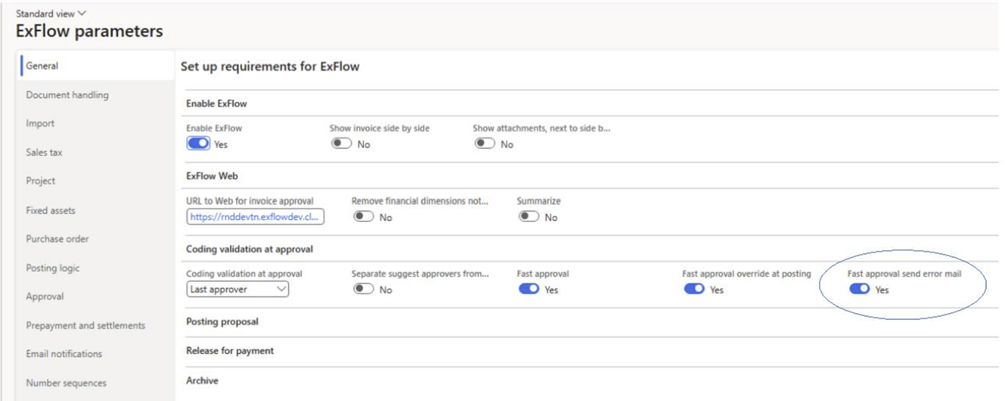The width and height of the screenshot is (1005, 401).
Task: Toggle Fast approval override at posting
Action: click(694, 289)
